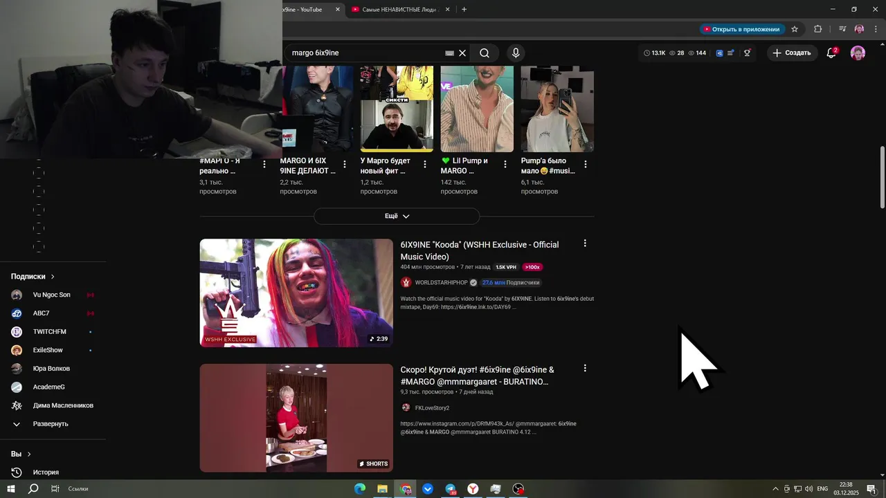Open options for the Kooda video
The width and height of the screenshot is (886, 498).
585,243
